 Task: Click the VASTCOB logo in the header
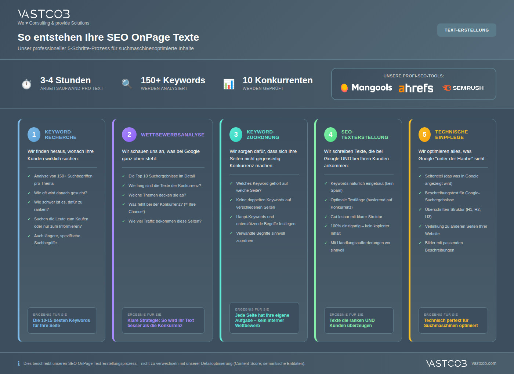[43, 14]
